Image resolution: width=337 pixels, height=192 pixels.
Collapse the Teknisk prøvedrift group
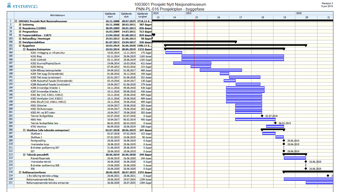click(x=24, y=155)
